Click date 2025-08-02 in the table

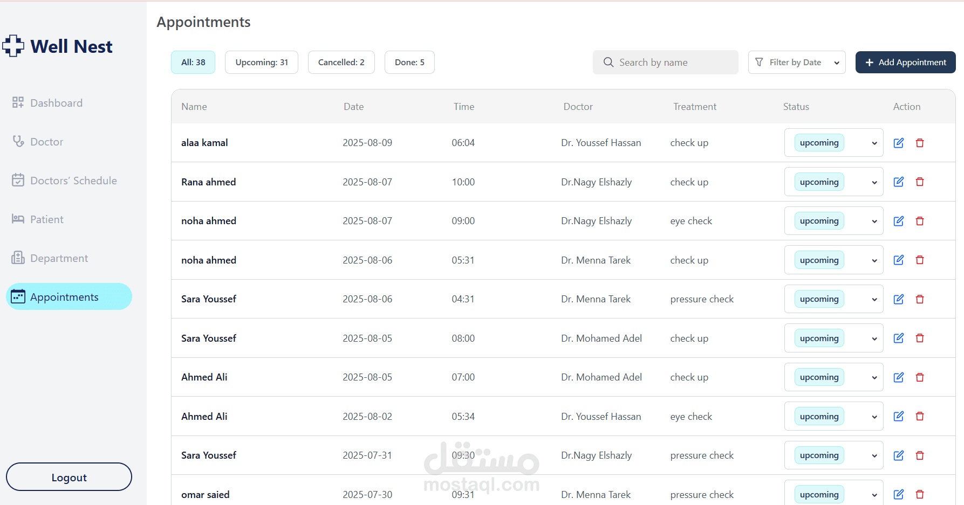point(367,417)
